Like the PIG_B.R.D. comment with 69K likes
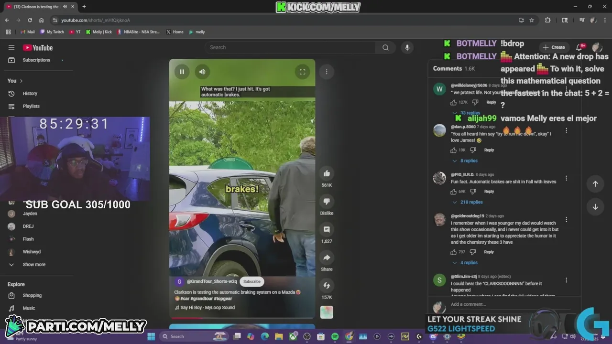612x344 pixels. pyautogui.click(x=453, y=192)
